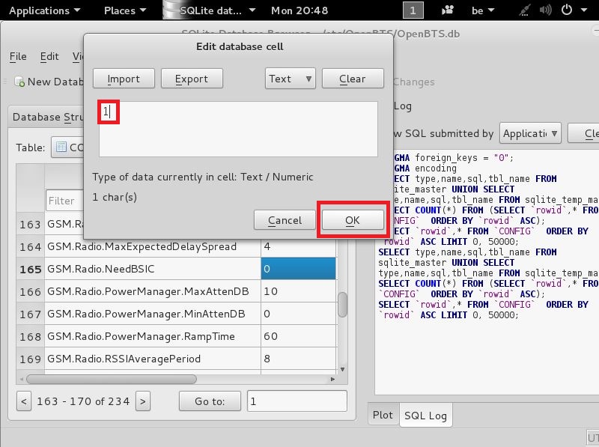This screenshot has height=447, width=599.
Task: Clear the cell contents with Clear button
Action: (x=353, y=79)
